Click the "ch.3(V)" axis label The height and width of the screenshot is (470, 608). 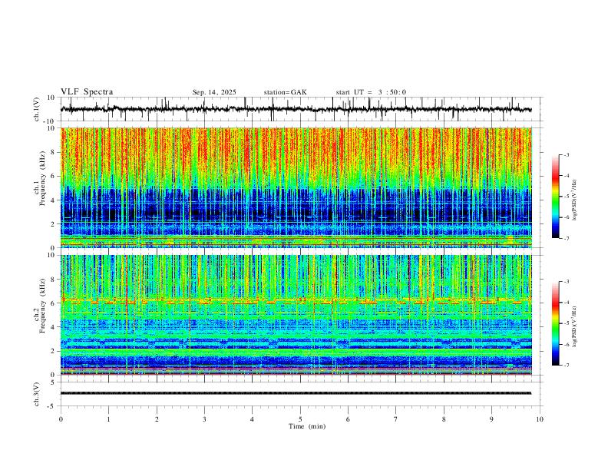coord(37,394)
